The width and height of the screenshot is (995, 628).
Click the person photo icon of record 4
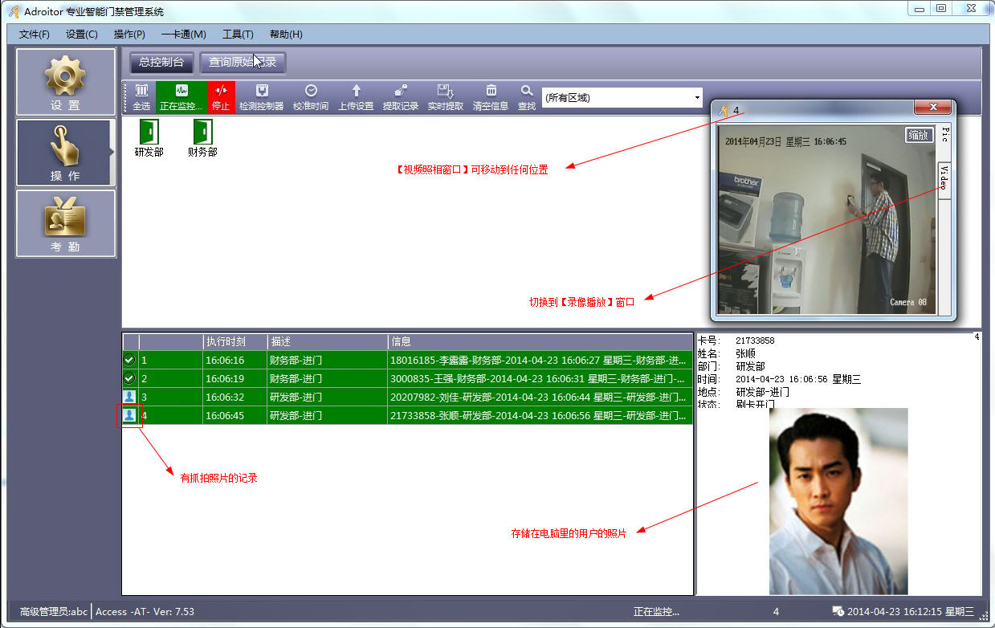129,415
